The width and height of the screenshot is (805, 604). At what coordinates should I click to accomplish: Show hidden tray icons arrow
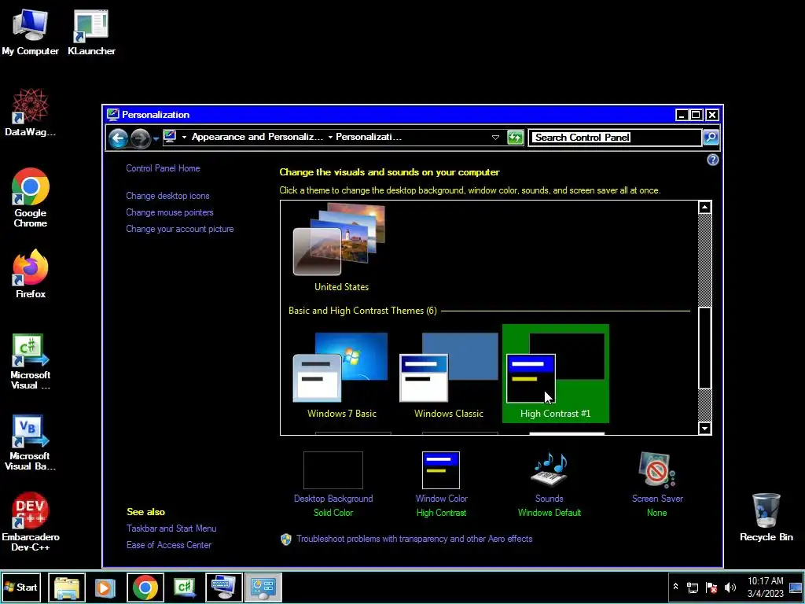[x=675, y=587]
